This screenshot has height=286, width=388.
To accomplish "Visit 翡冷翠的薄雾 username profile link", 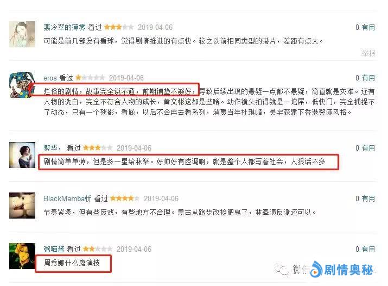I will (65, 27).
